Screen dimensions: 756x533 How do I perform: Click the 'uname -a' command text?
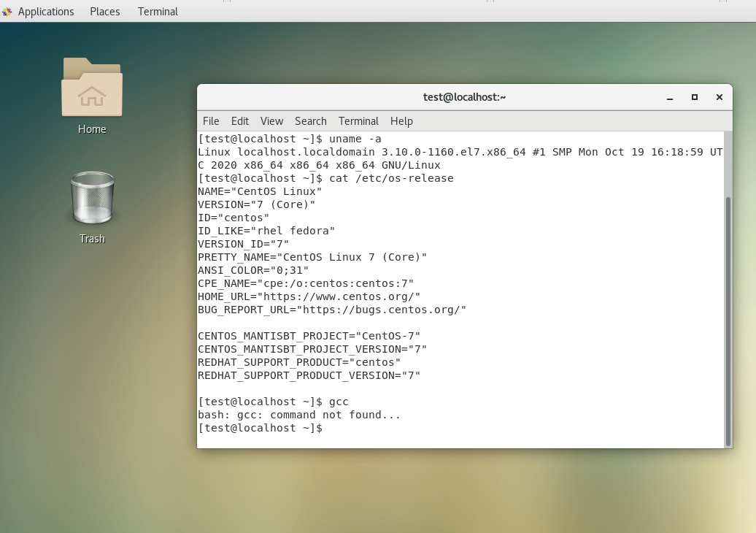coord(355,139)
